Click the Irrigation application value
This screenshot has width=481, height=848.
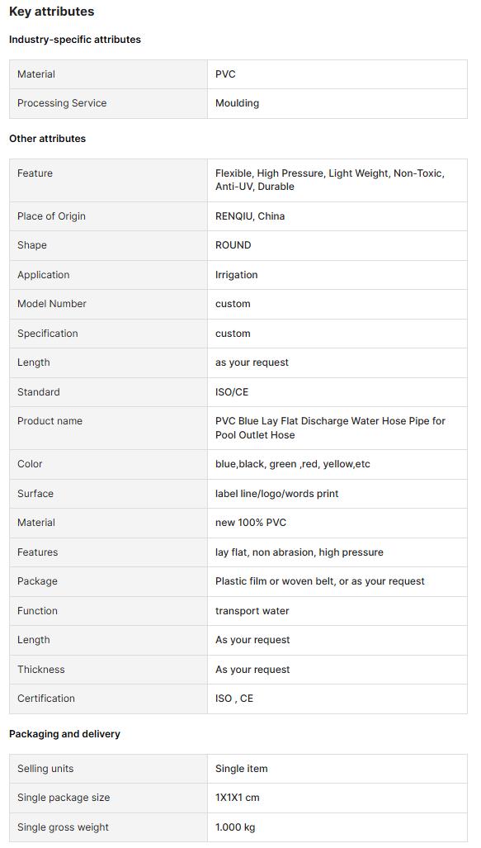pos(236,275)
